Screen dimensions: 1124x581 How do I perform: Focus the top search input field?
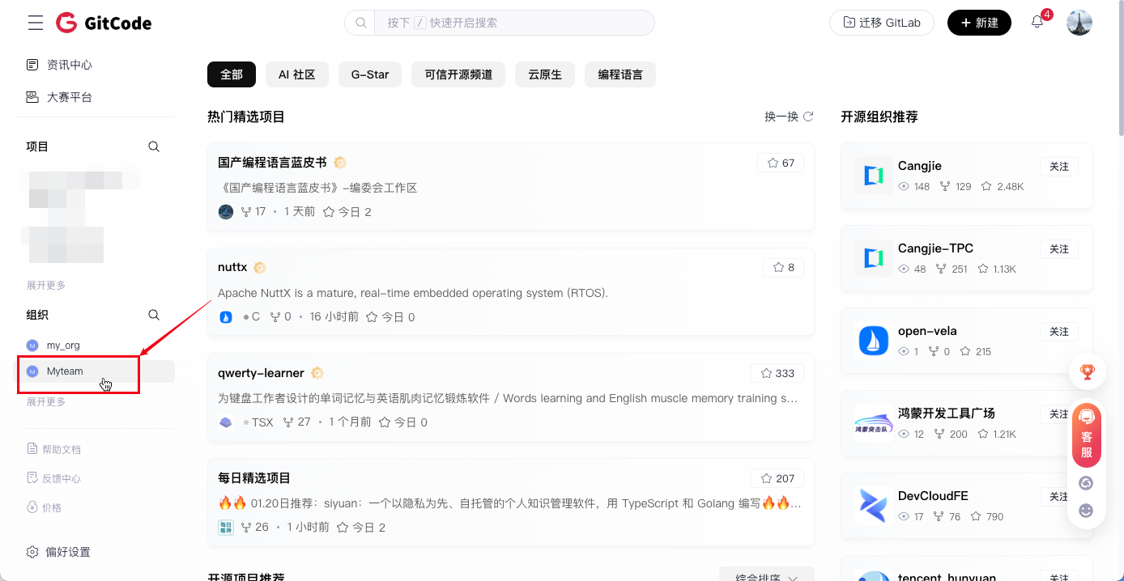(x=513, y=23)
